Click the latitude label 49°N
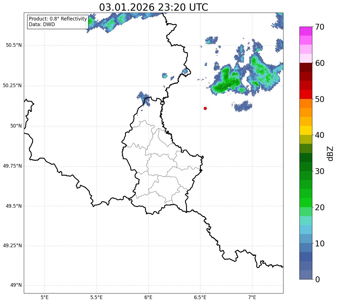The height and width of the screenshot is (303, 337). (16, 285)
